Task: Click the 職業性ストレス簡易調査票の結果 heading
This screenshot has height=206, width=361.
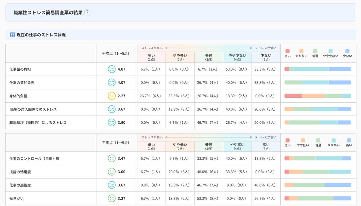Action: pyautogui.click(x=48, y=12)
